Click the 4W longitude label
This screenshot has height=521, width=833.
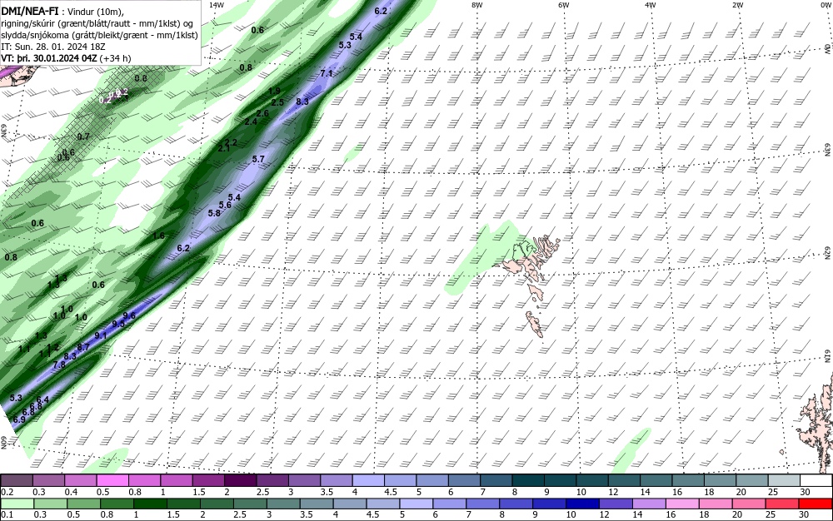(651, 5)
